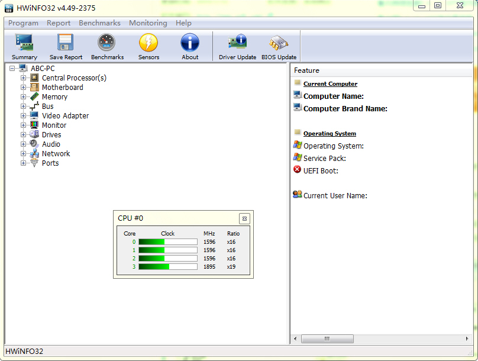Click the Computer Name monitor icon
This screenshot has height=361, width=478.
[298, 95]
